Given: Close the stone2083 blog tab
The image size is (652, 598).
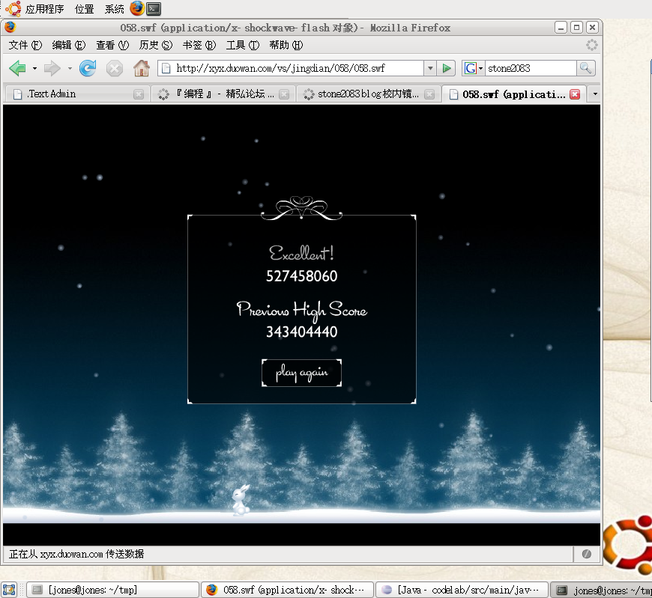Looking at the screenshot, I should [x=429, y=95].
